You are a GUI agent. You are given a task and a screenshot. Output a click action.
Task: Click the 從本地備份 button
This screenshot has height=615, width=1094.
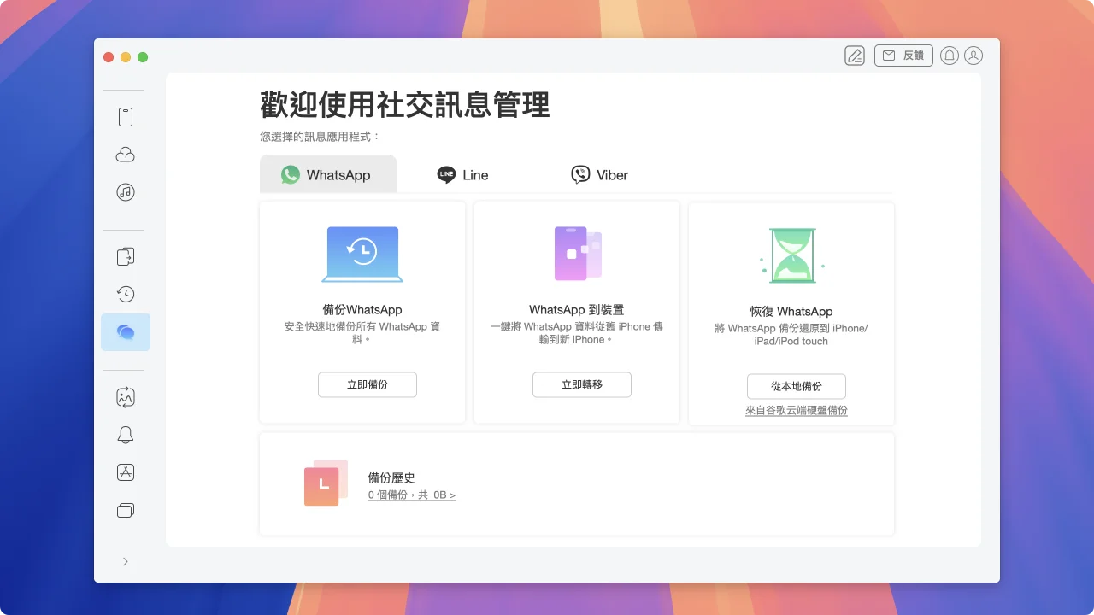coord(797,386)
